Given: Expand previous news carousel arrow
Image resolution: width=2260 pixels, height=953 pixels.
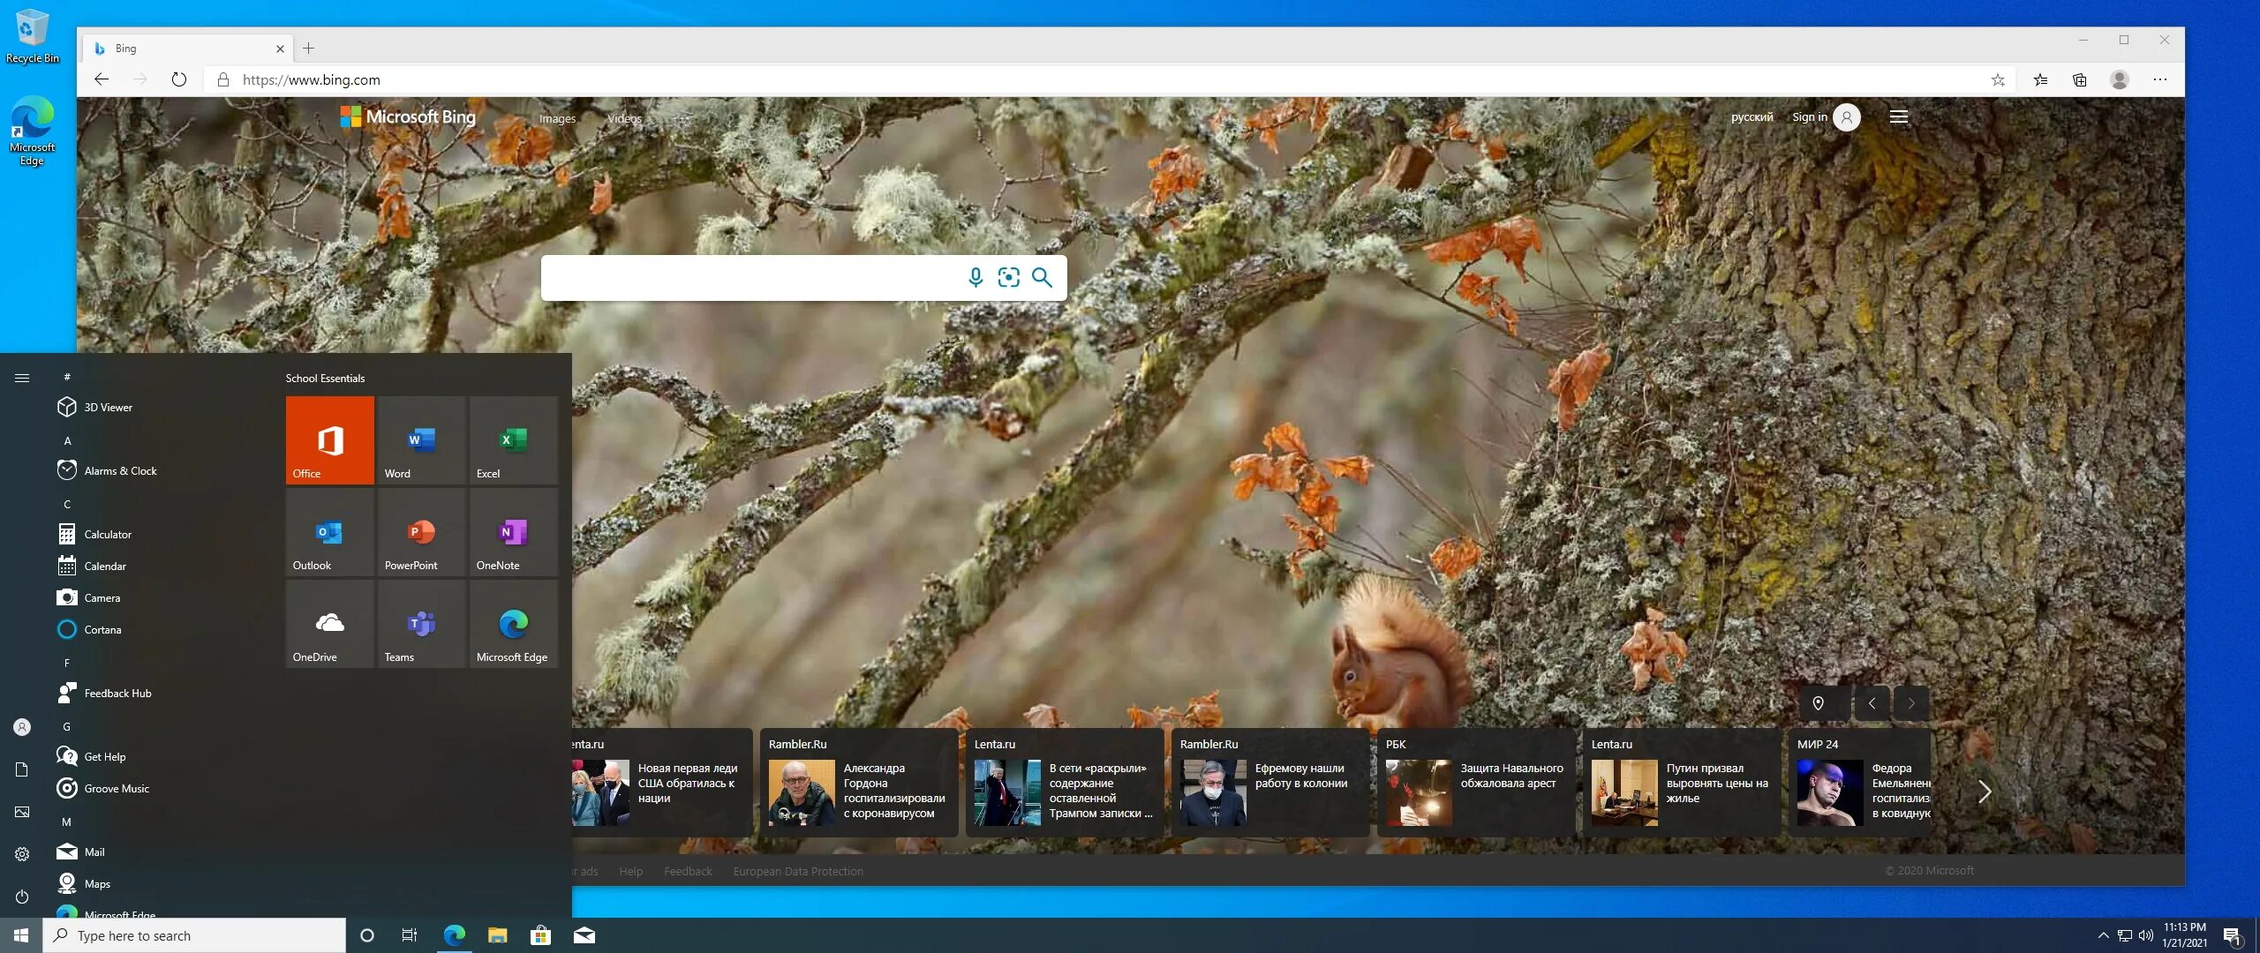Looking at the screenshot, I should click(x=1871, y=702).
